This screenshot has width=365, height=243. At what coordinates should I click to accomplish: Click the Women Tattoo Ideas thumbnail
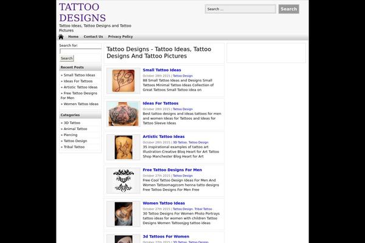pyautogui.click(x=123, y=214)
